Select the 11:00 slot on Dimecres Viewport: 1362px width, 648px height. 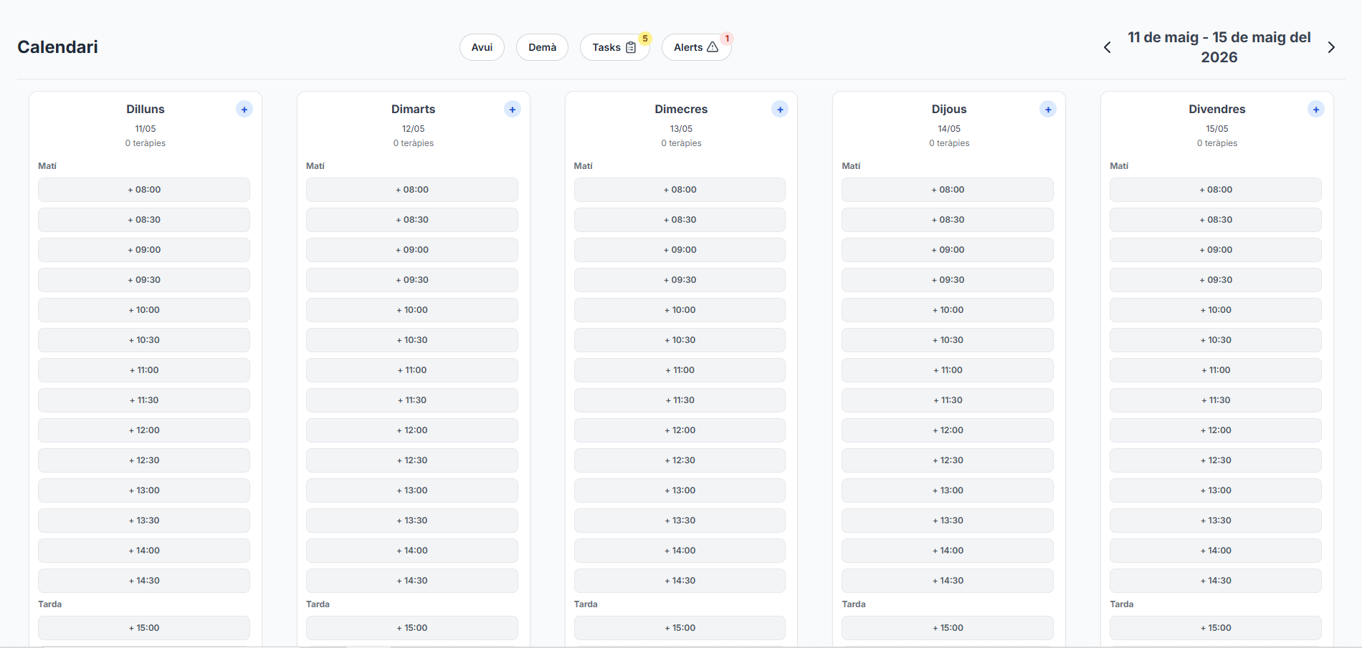680,369
